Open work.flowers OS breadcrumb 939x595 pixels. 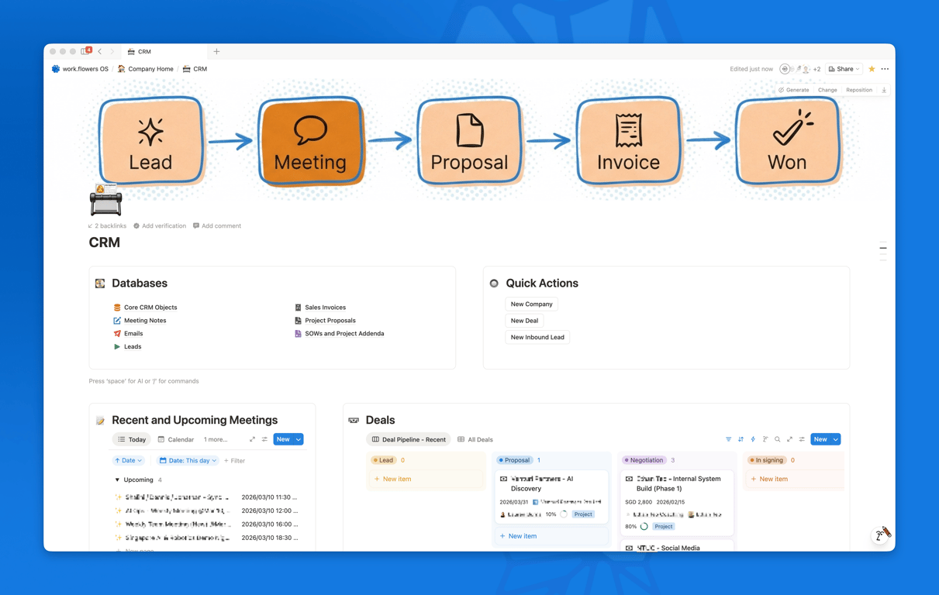click(80, 69)
